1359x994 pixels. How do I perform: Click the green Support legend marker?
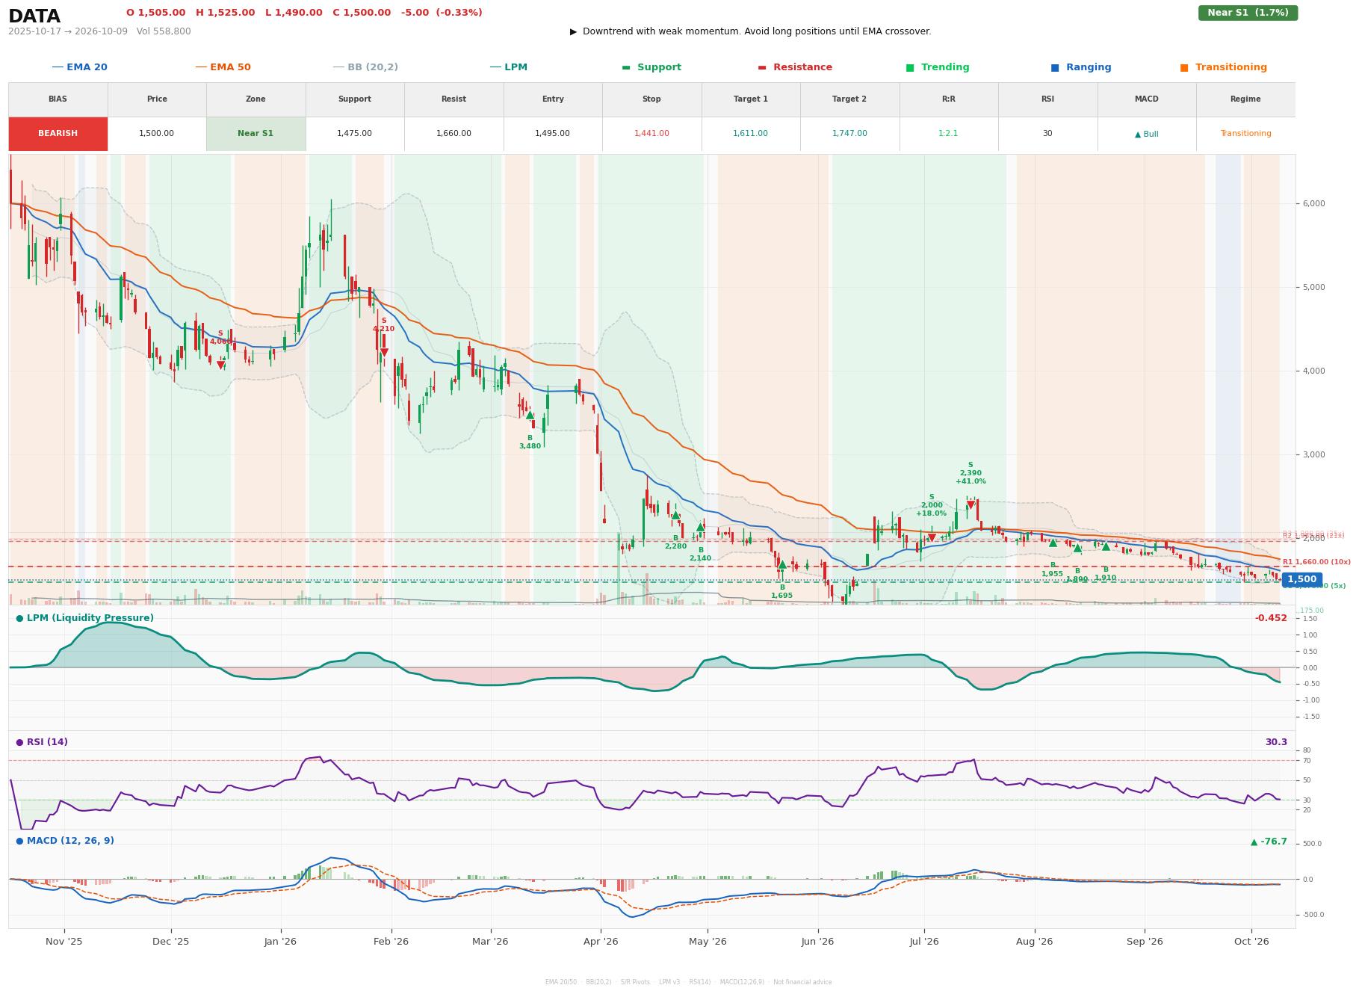point(626,67)
